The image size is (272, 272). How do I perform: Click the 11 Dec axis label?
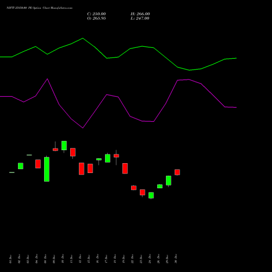point(71,259)
